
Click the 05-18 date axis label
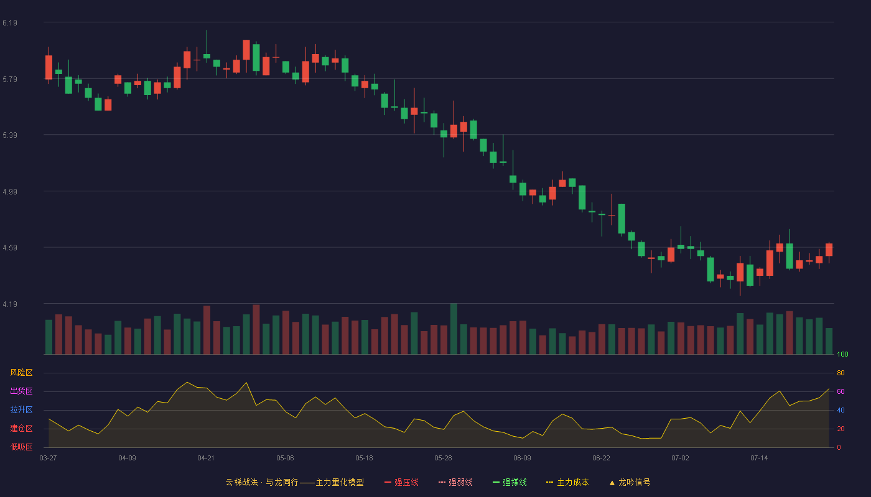click(364, 458)
